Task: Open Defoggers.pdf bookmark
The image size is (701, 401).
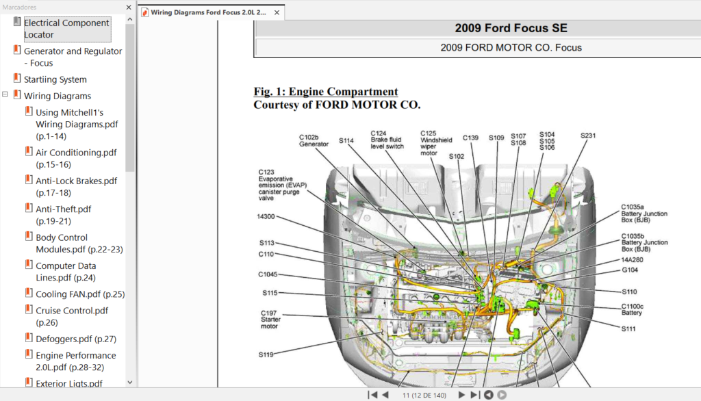Action: click(x=76, y=339)
